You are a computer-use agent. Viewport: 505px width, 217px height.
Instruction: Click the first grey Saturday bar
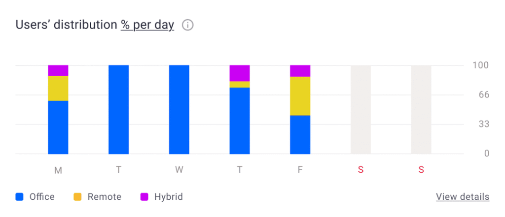click(361, 109)
